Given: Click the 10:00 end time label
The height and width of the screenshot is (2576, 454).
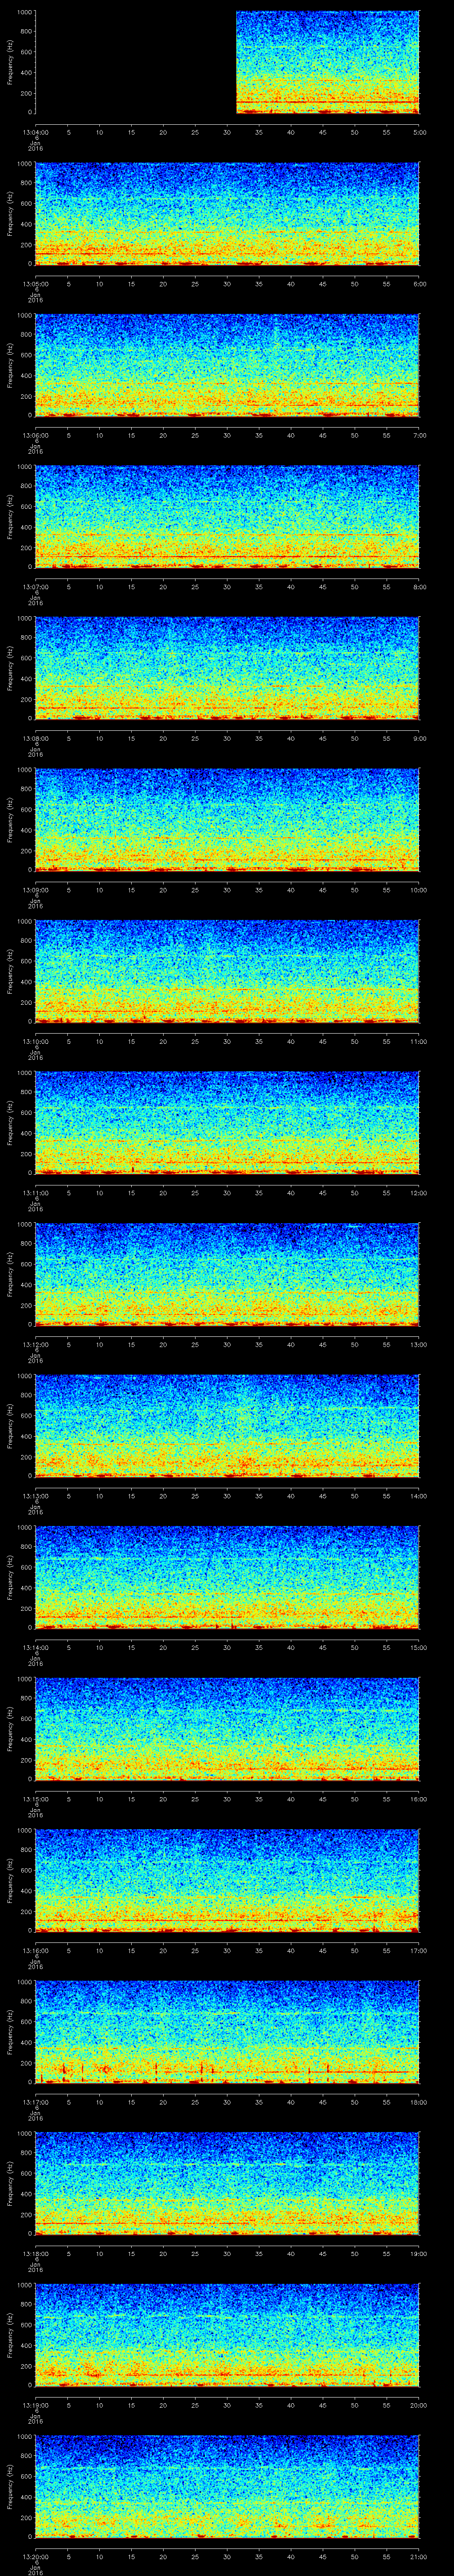Looking at the screenshot, I should pos(419,890).
